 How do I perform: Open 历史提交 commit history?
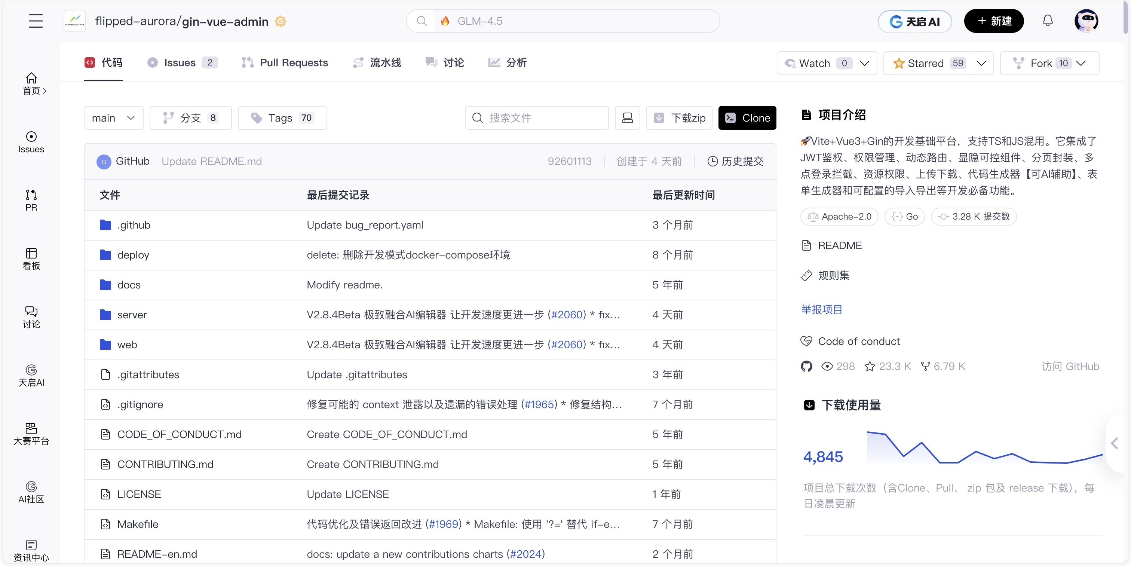pyautogui.click(x=735, y=161)
